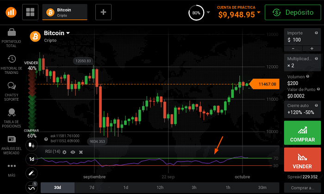Change the candlestick chart type icon

click(31, 145)
